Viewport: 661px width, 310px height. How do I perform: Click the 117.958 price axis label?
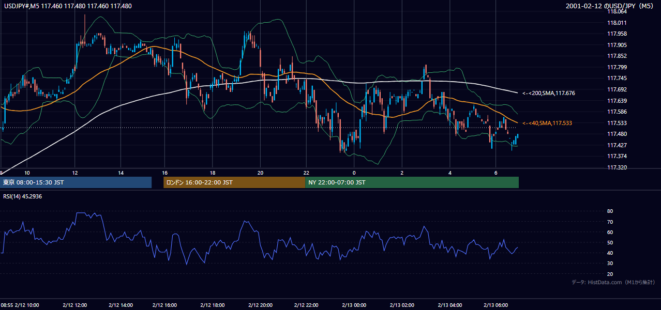click(617, 34)
